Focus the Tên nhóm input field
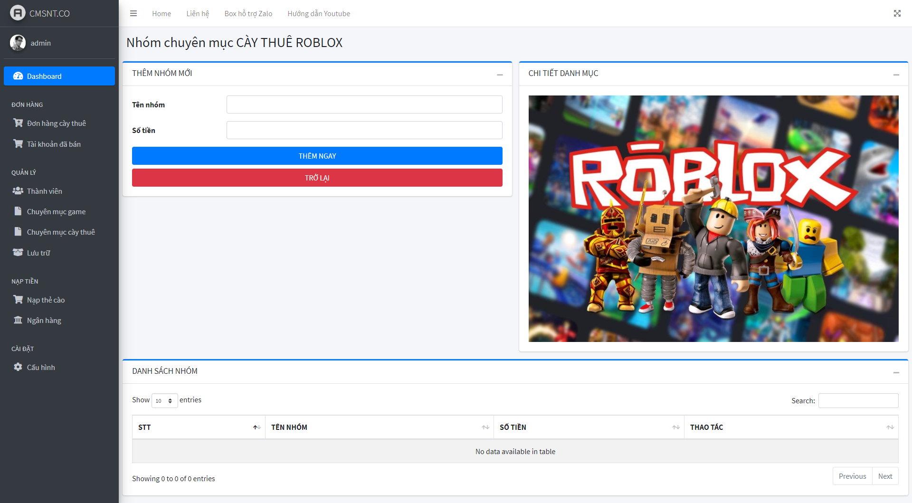The image size is (912, 503). tap(364, 104)
